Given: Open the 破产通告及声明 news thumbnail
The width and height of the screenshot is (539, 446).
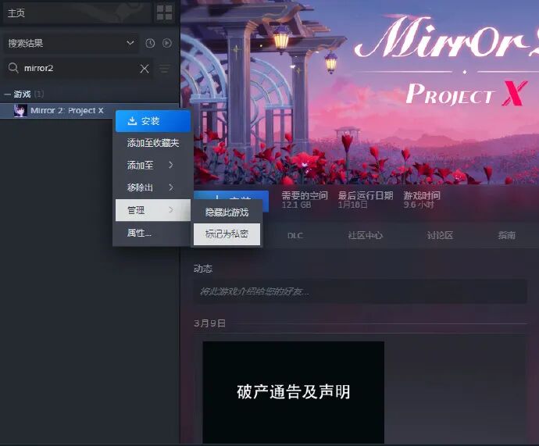Looking at the screenshot, I should click(293, 392).
